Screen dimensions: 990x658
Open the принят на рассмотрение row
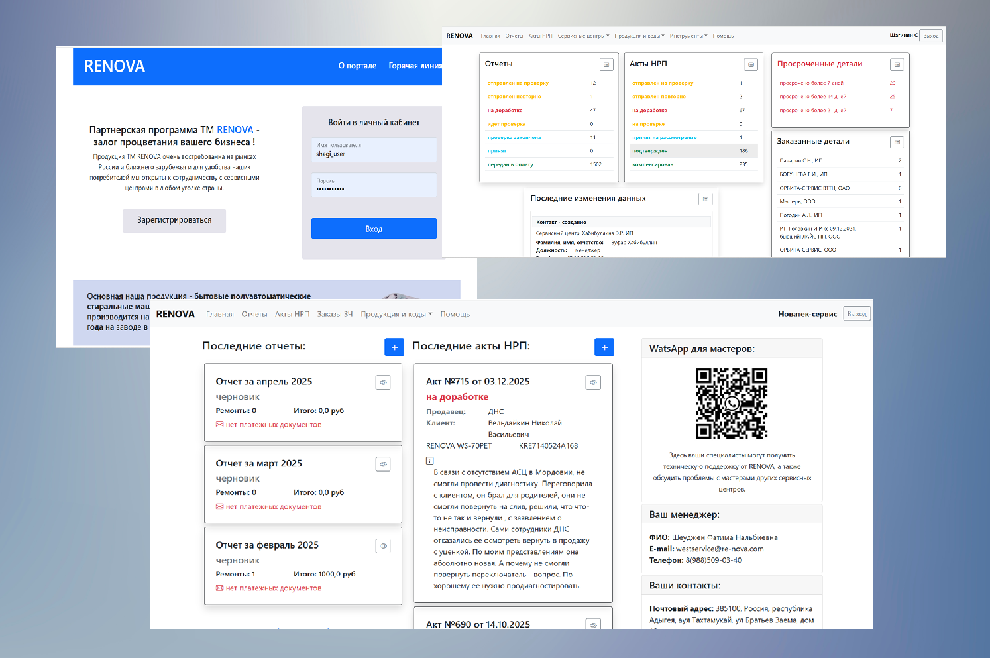(x=694, y=138)
